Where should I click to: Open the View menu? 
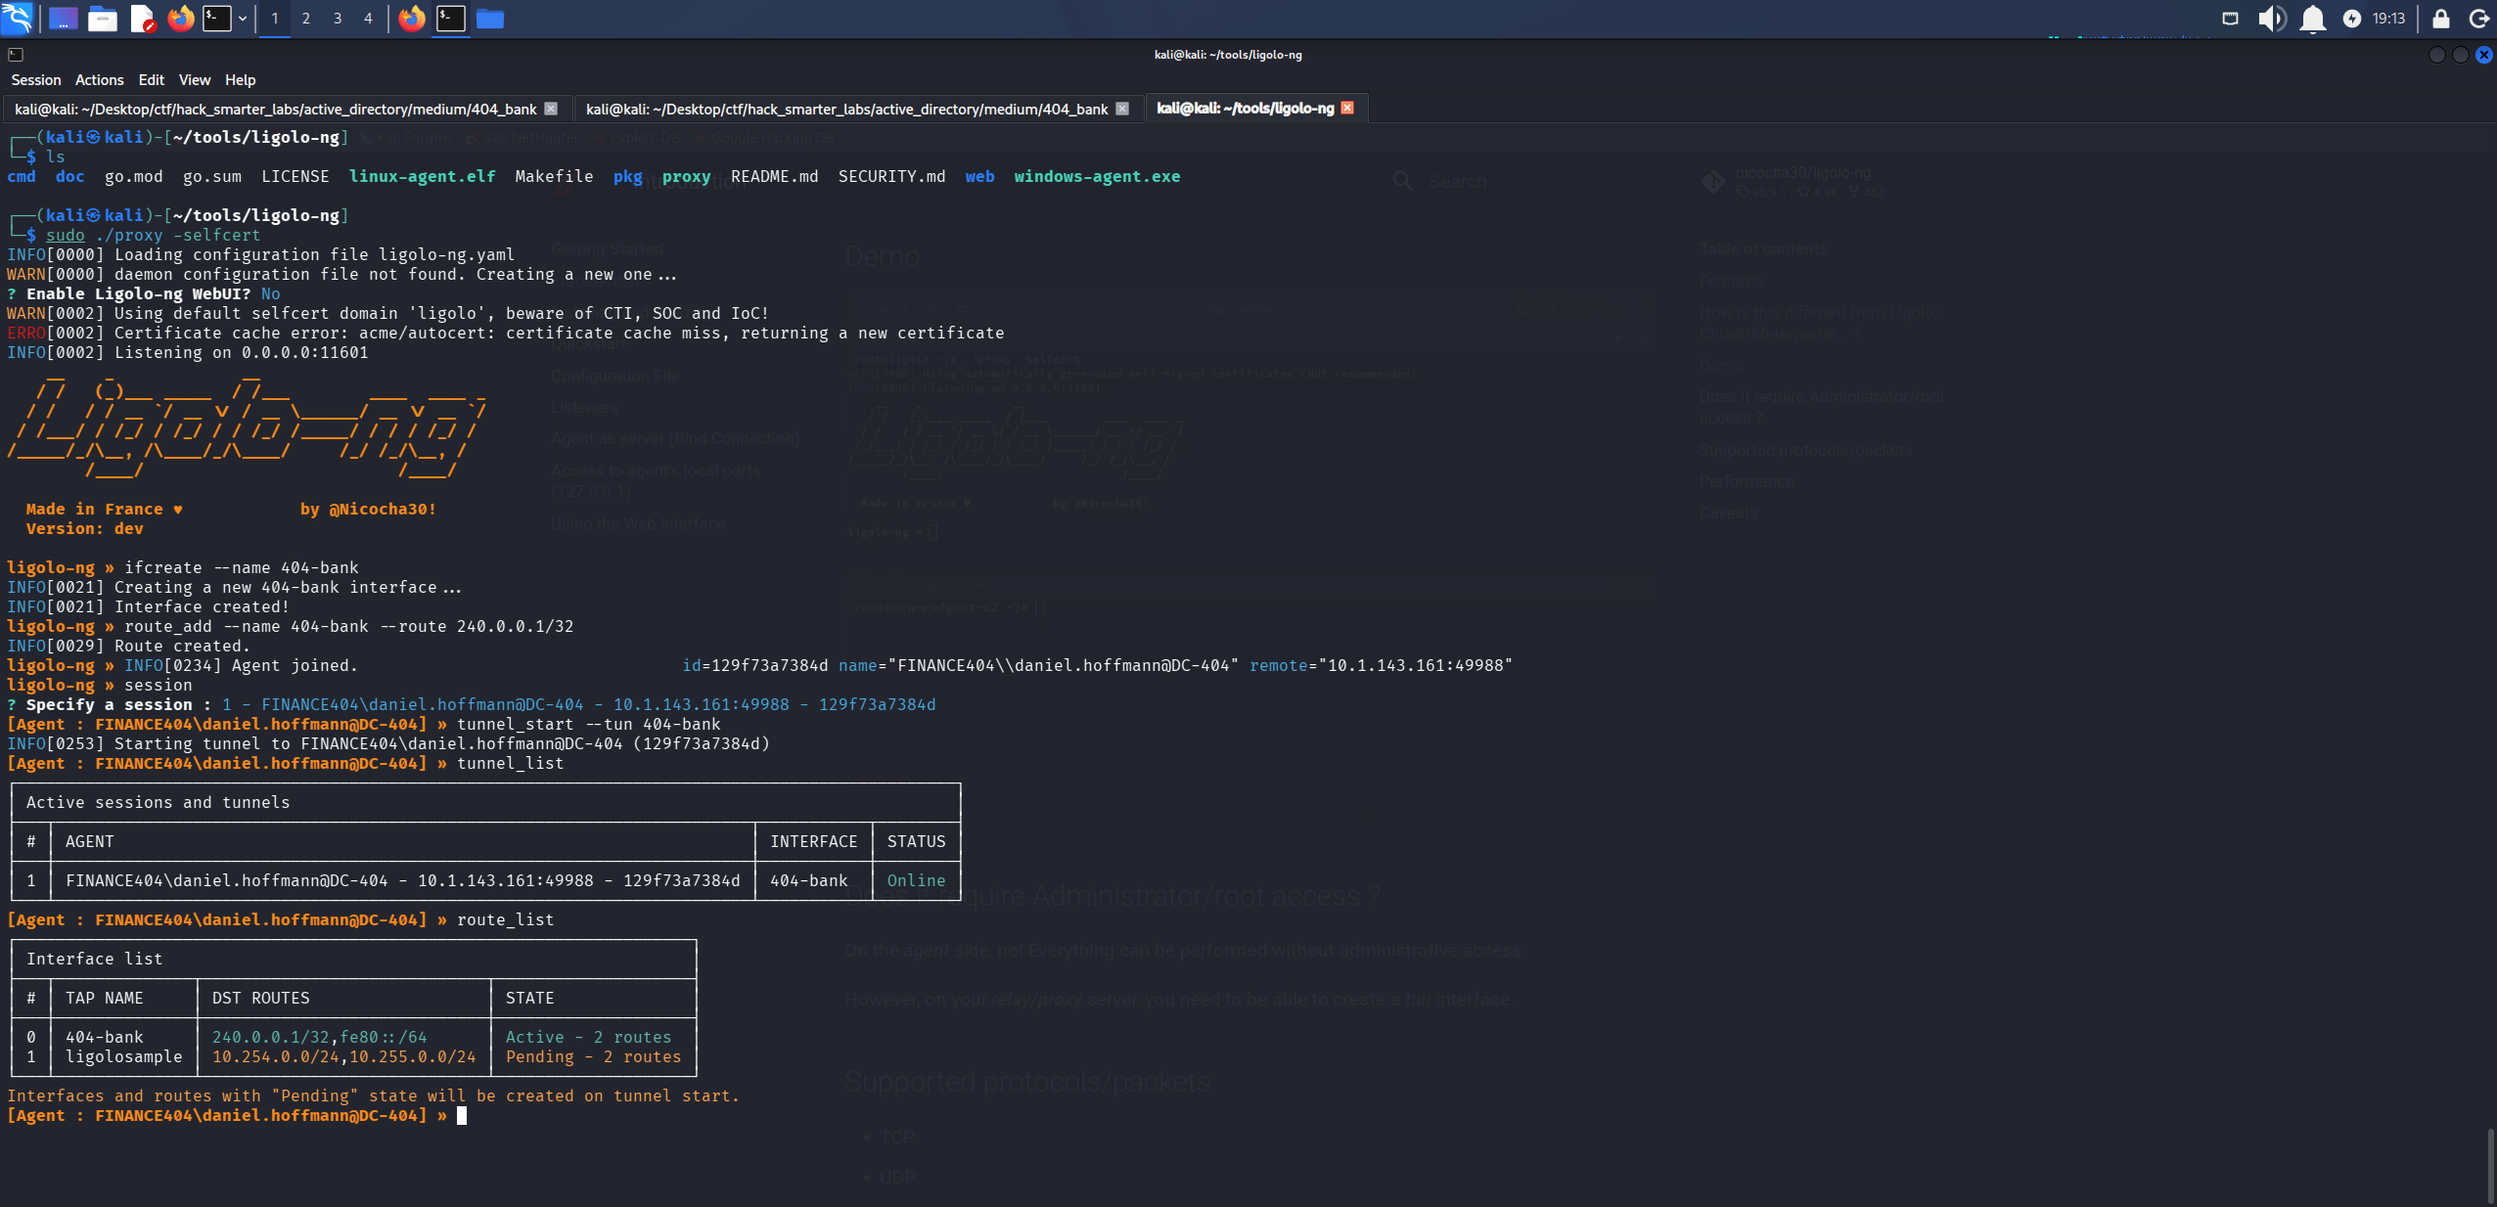[195, 80]
